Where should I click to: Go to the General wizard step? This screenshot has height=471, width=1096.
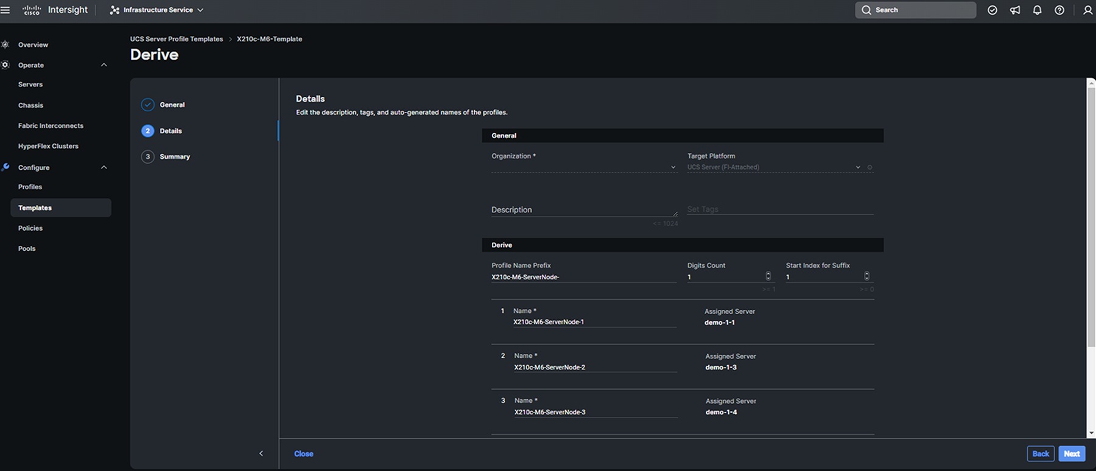click(172, 105)
